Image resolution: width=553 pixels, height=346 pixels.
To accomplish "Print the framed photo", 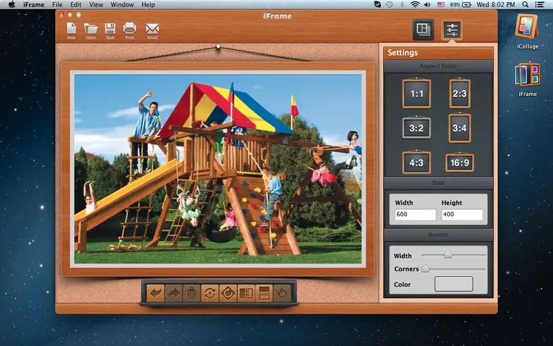I will click(129, 30).
